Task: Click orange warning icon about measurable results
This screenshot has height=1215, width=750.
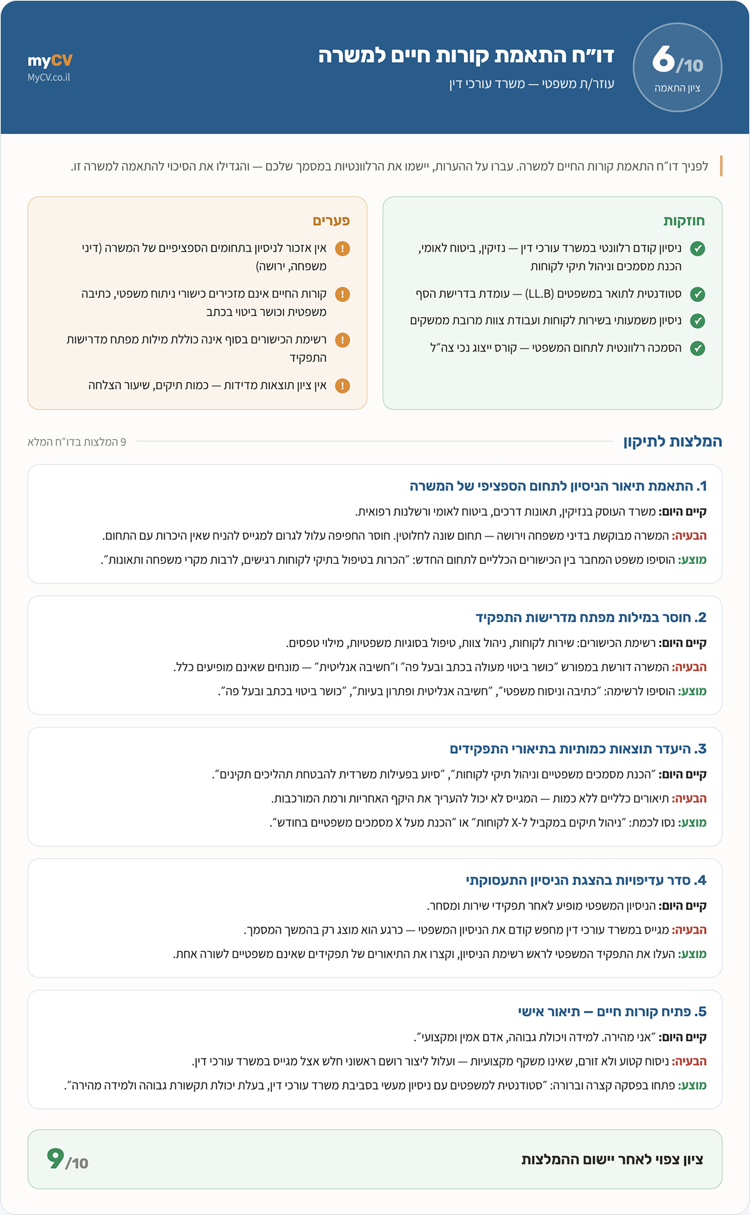Action: [342, 386]
